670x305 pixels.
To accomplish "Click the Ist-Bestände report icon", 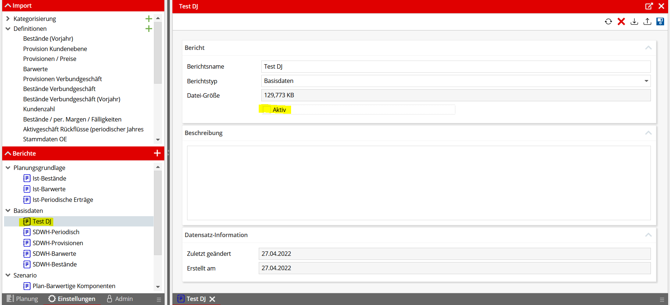I will click(x=27, y=178).
